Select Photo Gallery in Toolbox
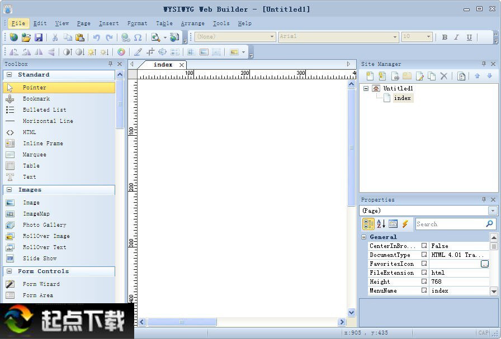The width and height of the screenshot is (501, 339). click(59, 225)
